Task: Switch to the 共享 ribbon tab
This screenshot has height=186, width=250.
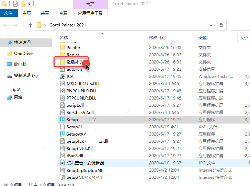Action: pyautogui.click(x=45, y=13)
